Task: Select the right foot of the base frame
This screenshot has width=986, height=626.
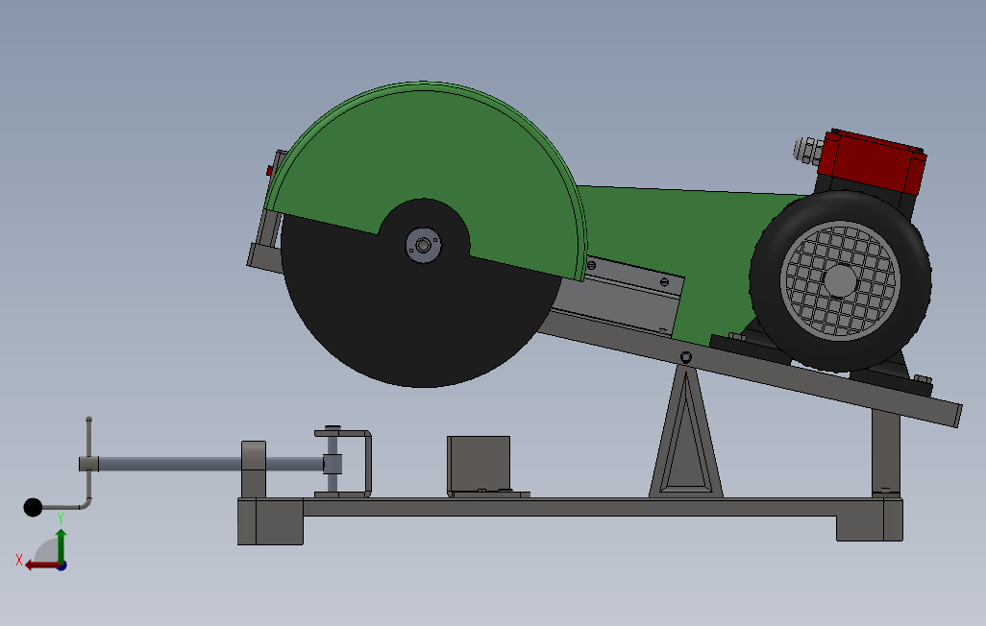Action: pyautogui.click(x=870, y=519)
